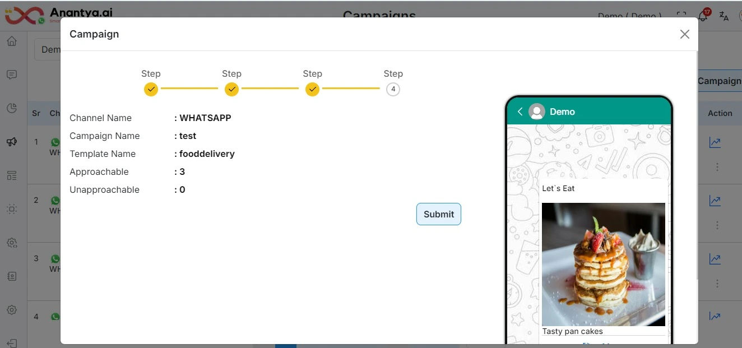Viewport: 742px width, 348px height.
Task: Open analytics chart icon for row 1
Action: [x=715, y=142]
